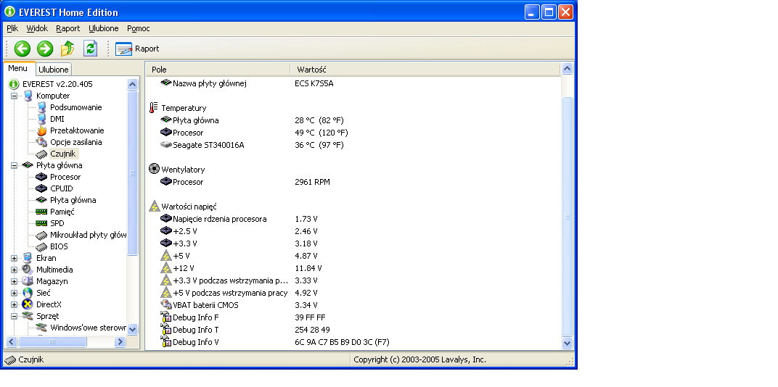Open the Plik menu
Viewport: 778px width, 387px height.
click(x=12, y=28)
